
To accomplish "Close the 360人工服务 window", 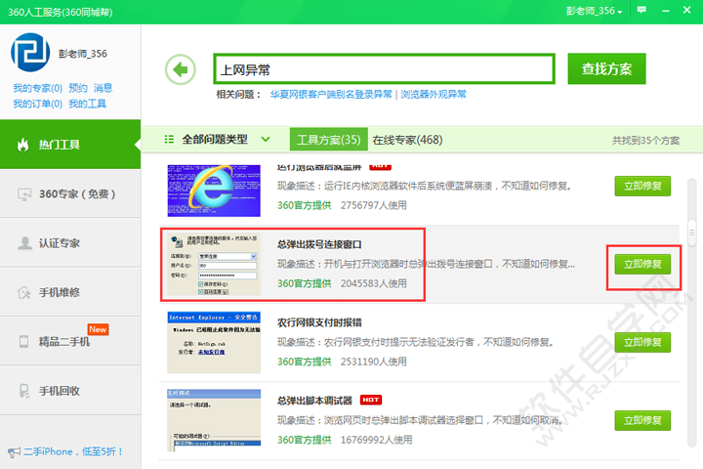I will coord(686,10).
